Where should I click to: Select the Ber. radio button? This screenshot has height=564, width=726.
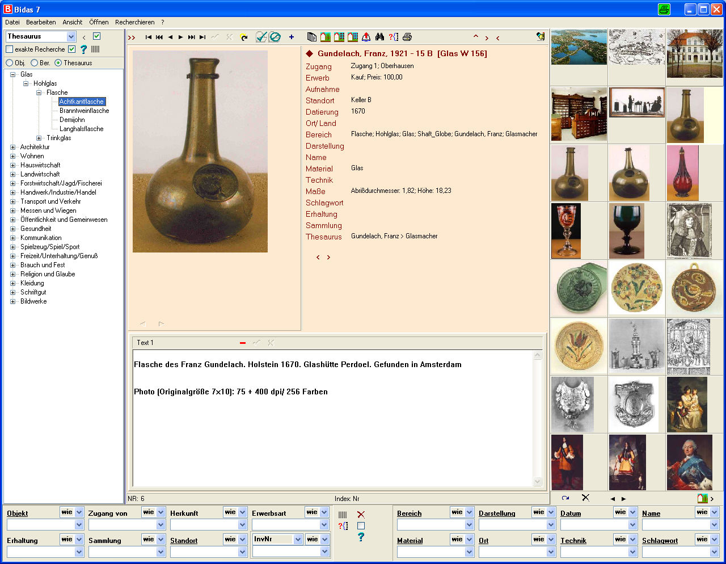(x=34, y=63)
